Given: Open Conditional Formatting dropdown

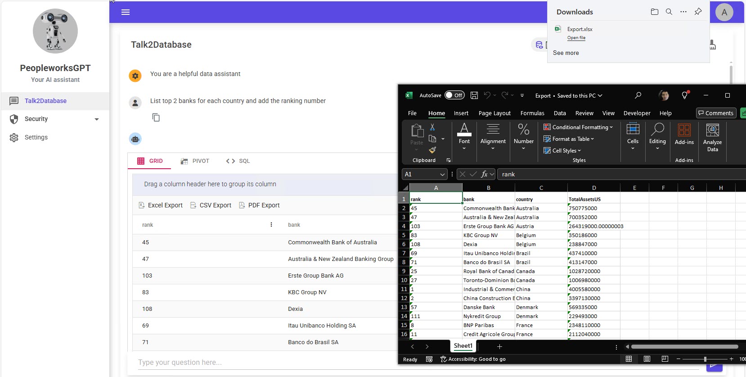Looking at the screenshot, I should [578, 127].
